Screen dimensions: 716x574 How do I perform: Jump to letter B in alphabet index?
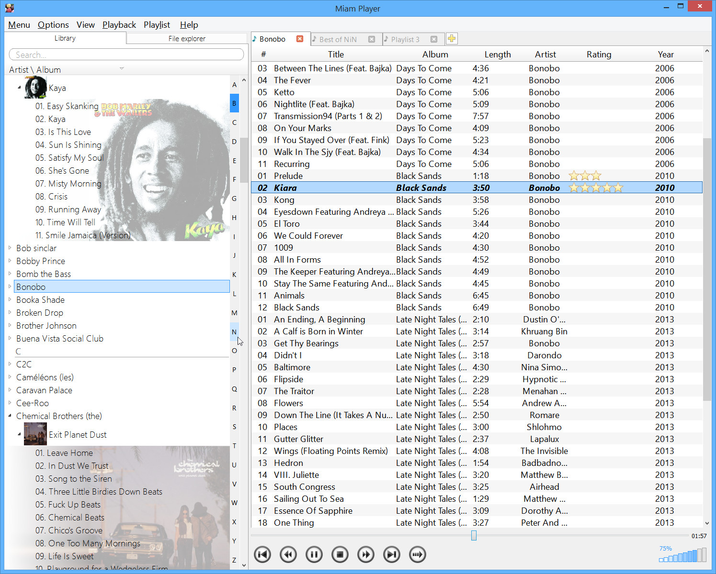[234, 103]
